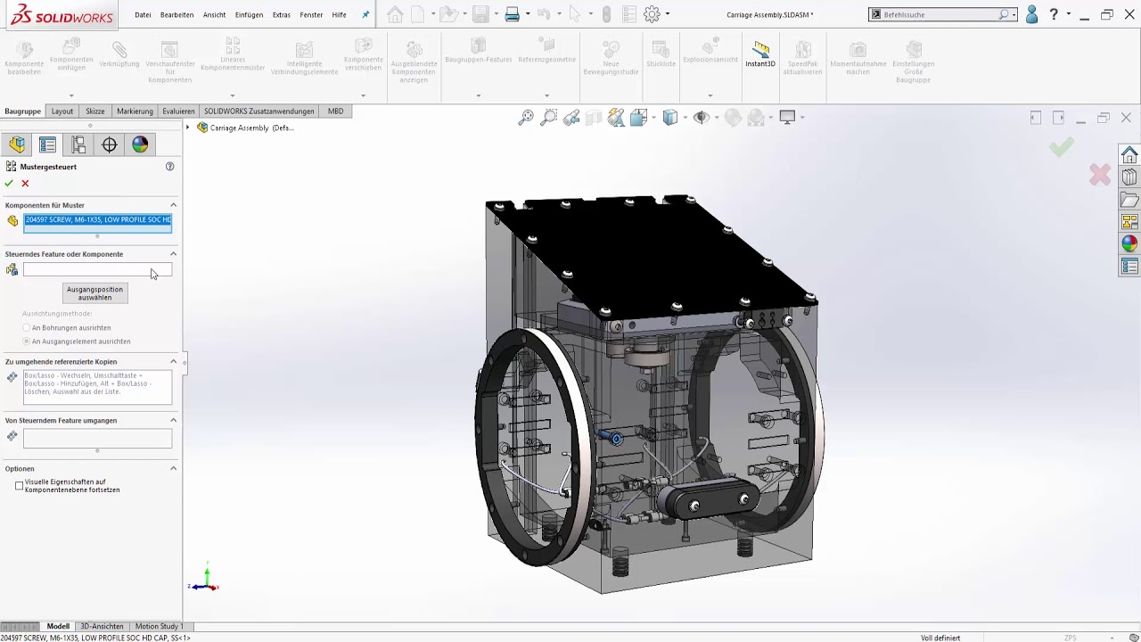This screenshot has width=1141, height=642.
Task: Open the Display Style cube icon
Action: pyautogui.click(x=670, y=118)
